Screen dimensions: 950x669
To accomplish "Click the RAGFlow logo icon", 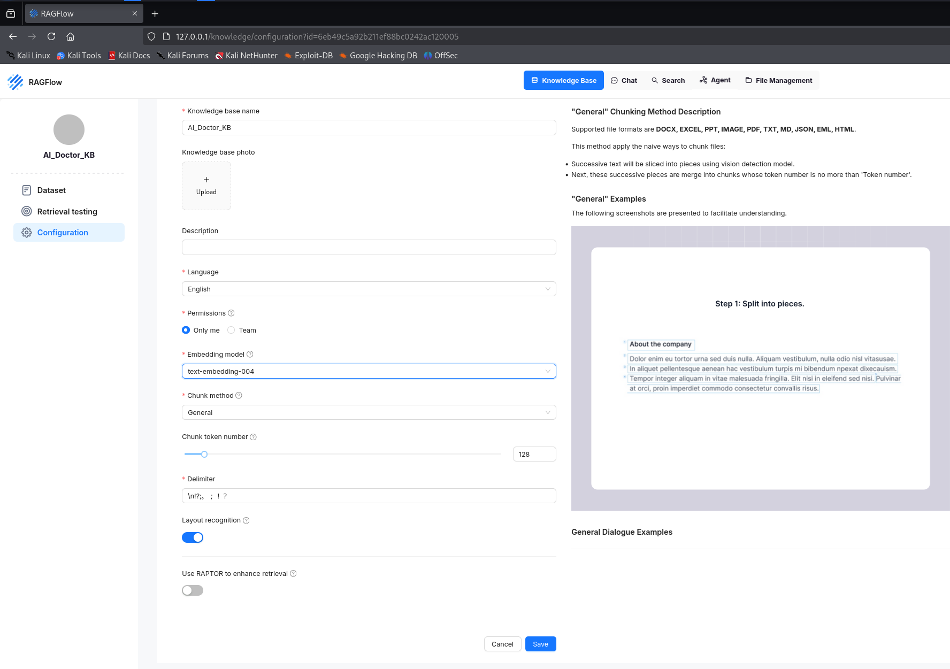I will [x=16, y=82].
